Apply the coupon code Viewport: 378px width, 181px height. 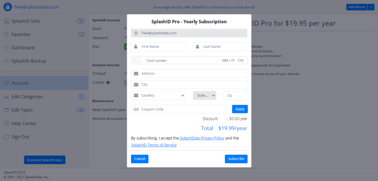pyautogui.click(x=240, y=109)
